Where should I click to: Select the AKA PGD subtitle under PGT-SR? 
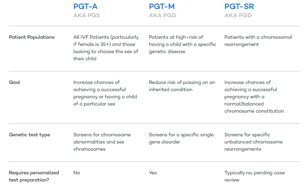pyautogui.click(x=238, y=15)
